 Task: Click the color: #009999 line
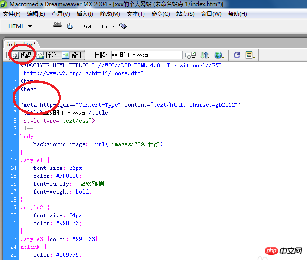pyautogui.click(x=58, y=255)
